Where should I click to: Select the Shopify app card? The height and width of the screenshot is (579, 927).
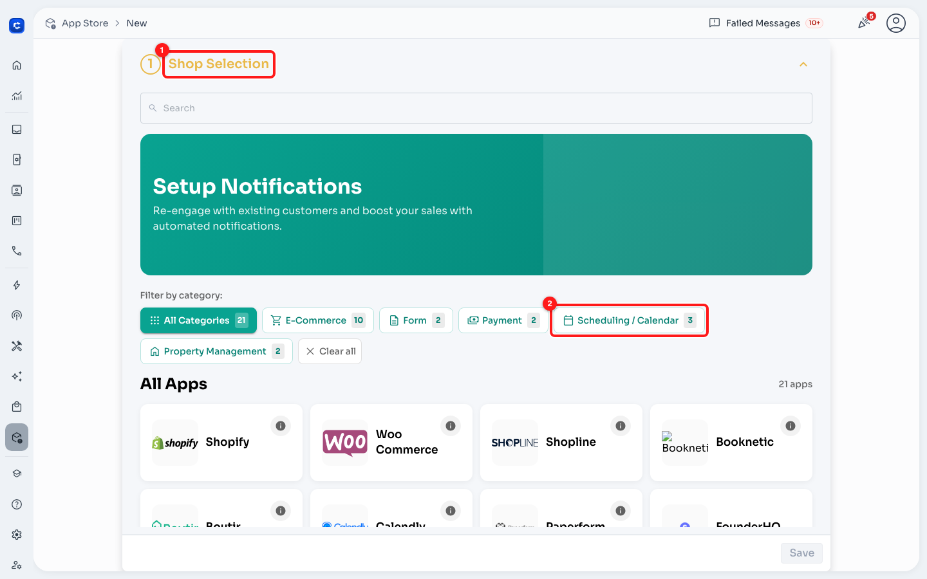[221, 443]
